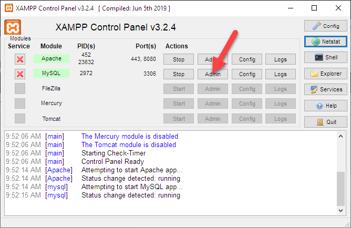This screenshot has height=228, width=351.
Task: View the Mercury Logs
Action: (x=281, y=103)
